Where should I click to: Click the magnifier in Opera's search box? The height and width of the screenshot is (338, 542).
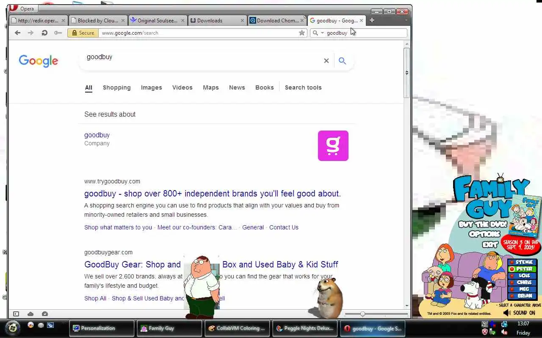coord(315,33)
